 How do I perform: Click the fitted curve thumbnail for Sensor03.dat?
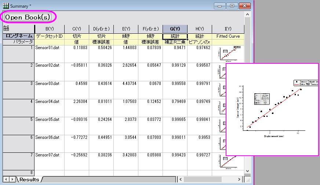tap(222, 90)
